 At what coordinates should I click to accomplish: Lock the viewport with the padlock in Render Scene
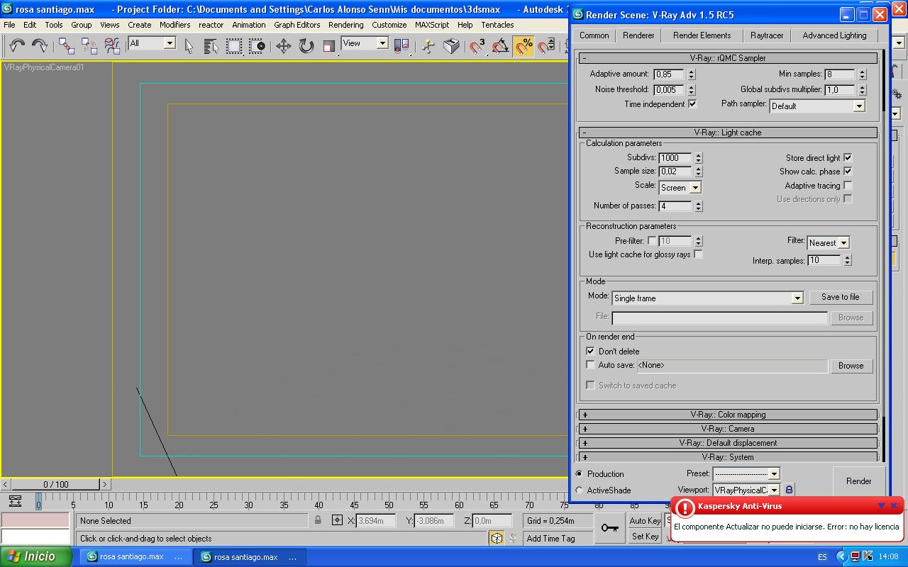coord(789,490)
